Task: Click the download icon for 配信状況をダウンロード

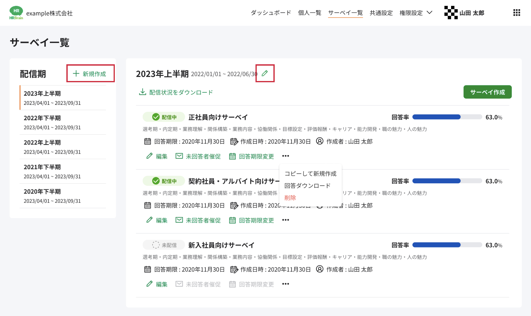Action: pos(142,92)
